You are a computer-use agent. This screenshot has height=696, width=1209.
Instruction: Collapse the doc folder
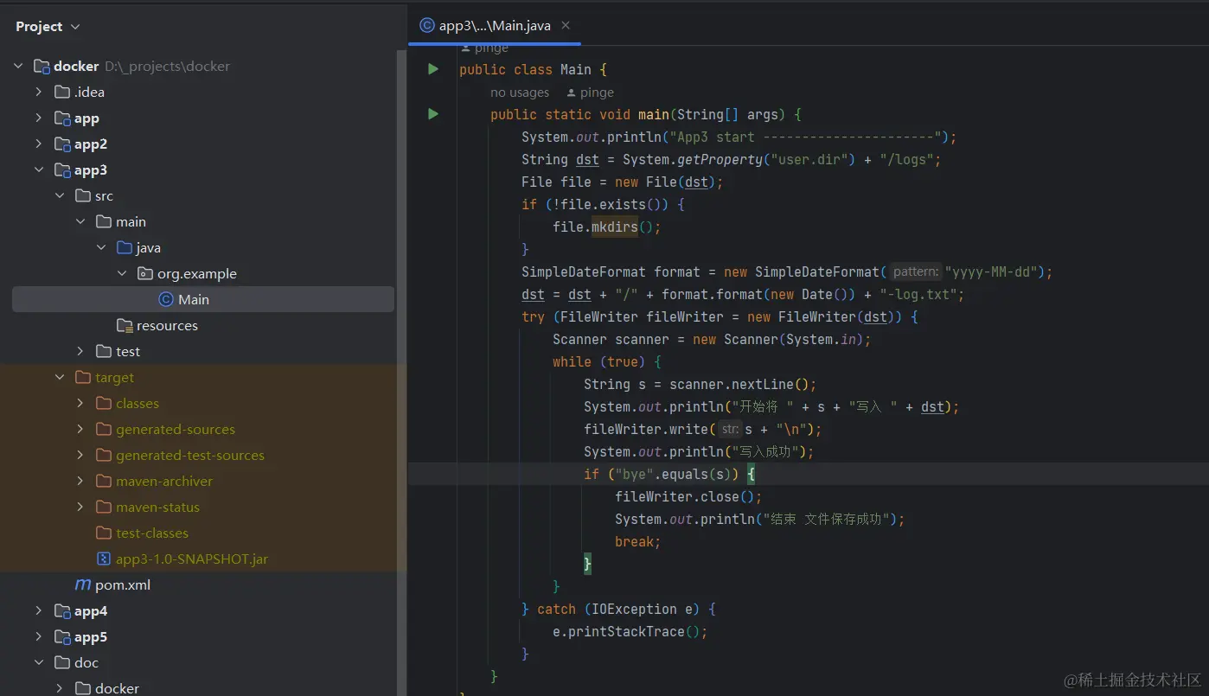pos(39,662)
